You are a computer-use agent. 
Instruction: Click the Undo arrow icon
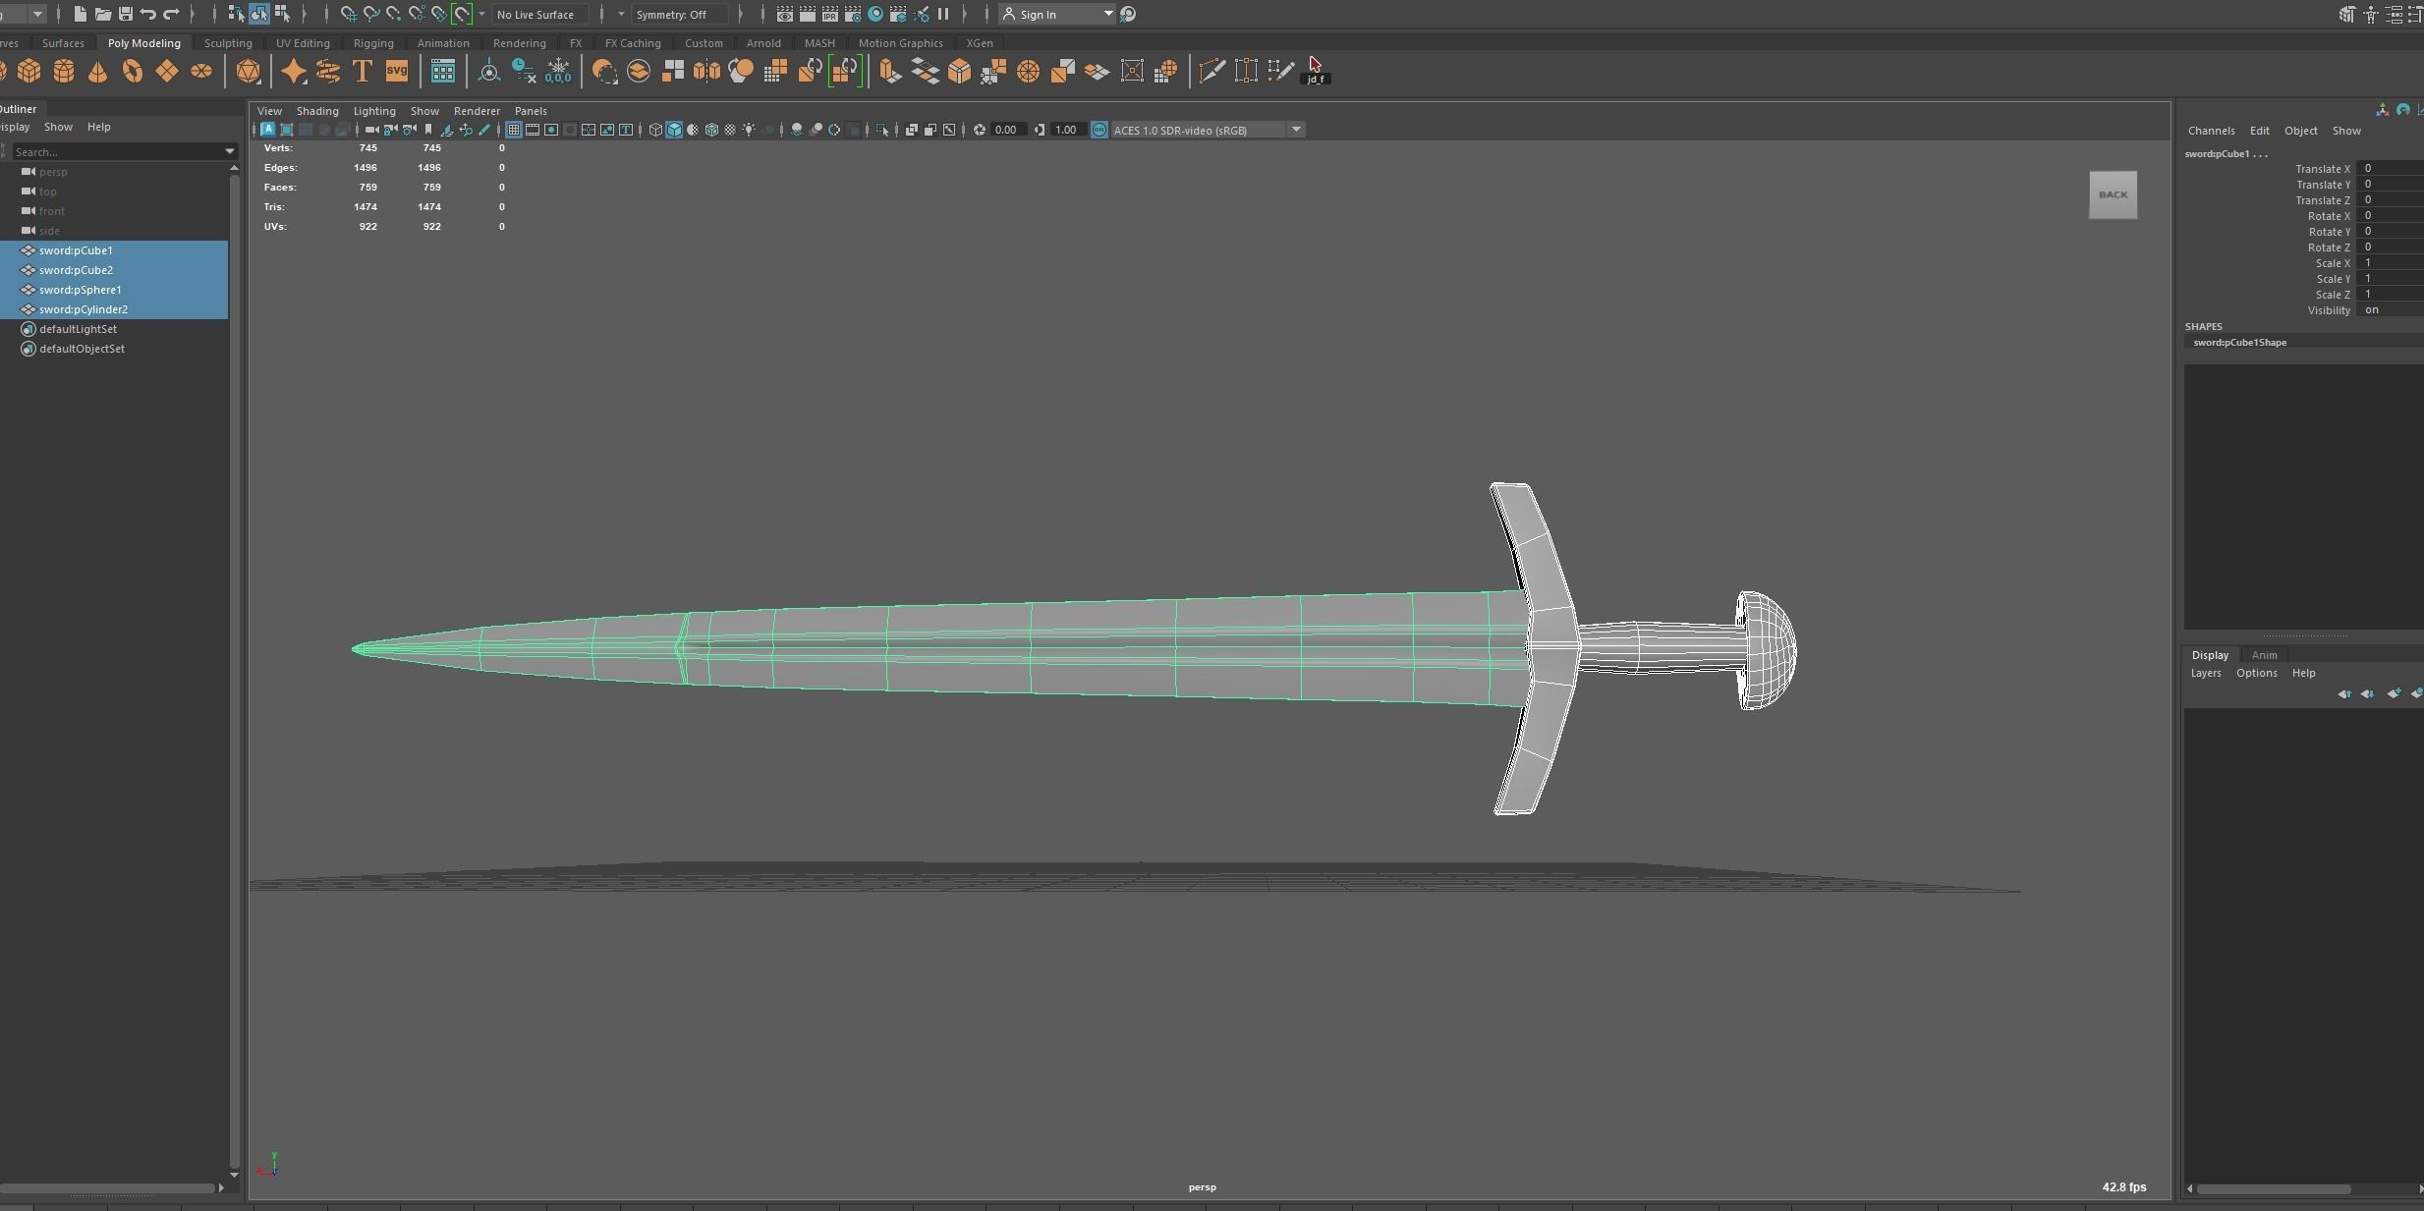tap(148, 14)
